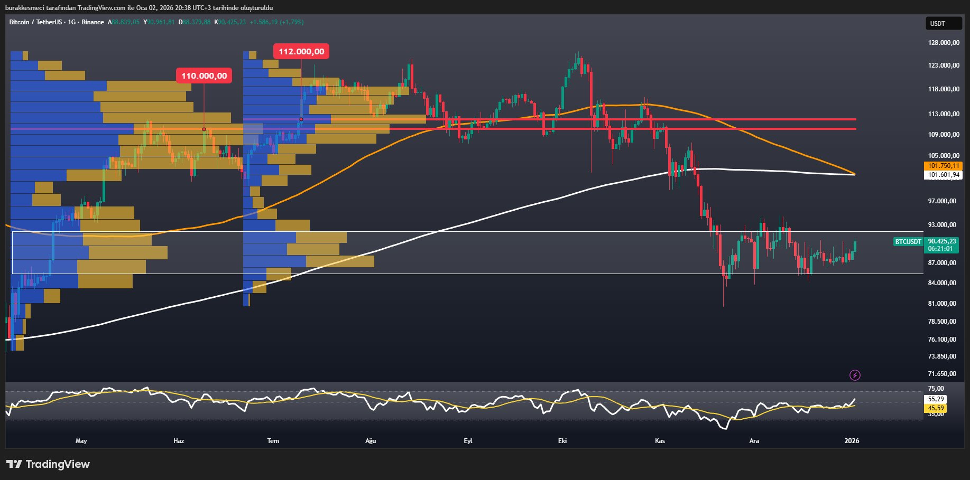
Task: Click the 71.650,00 price scale label
Action: pyautogui.click(x=942, y=374)
